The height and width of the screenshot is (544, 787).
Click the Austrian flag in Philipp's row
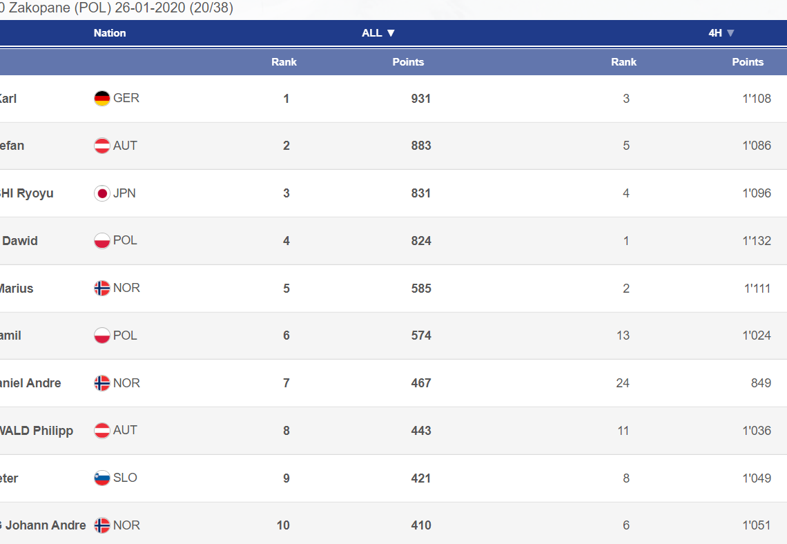click(x=102, y=430)
